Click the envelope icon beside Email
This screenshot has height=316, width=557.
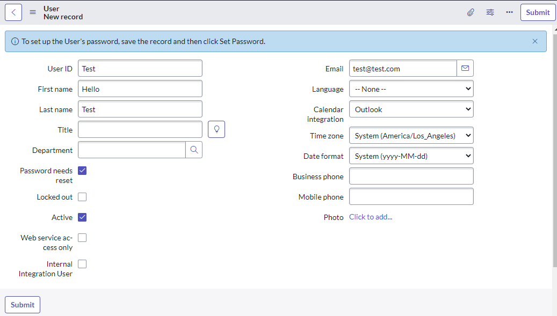click(465, 68)
